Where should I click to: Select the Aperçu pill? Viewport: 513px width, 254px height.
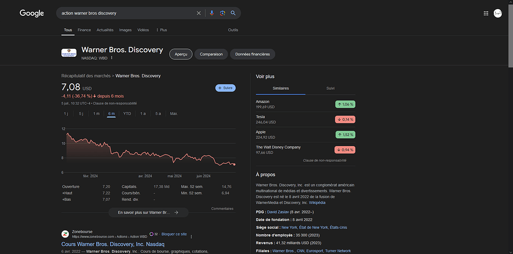click(x=180, y=54)
